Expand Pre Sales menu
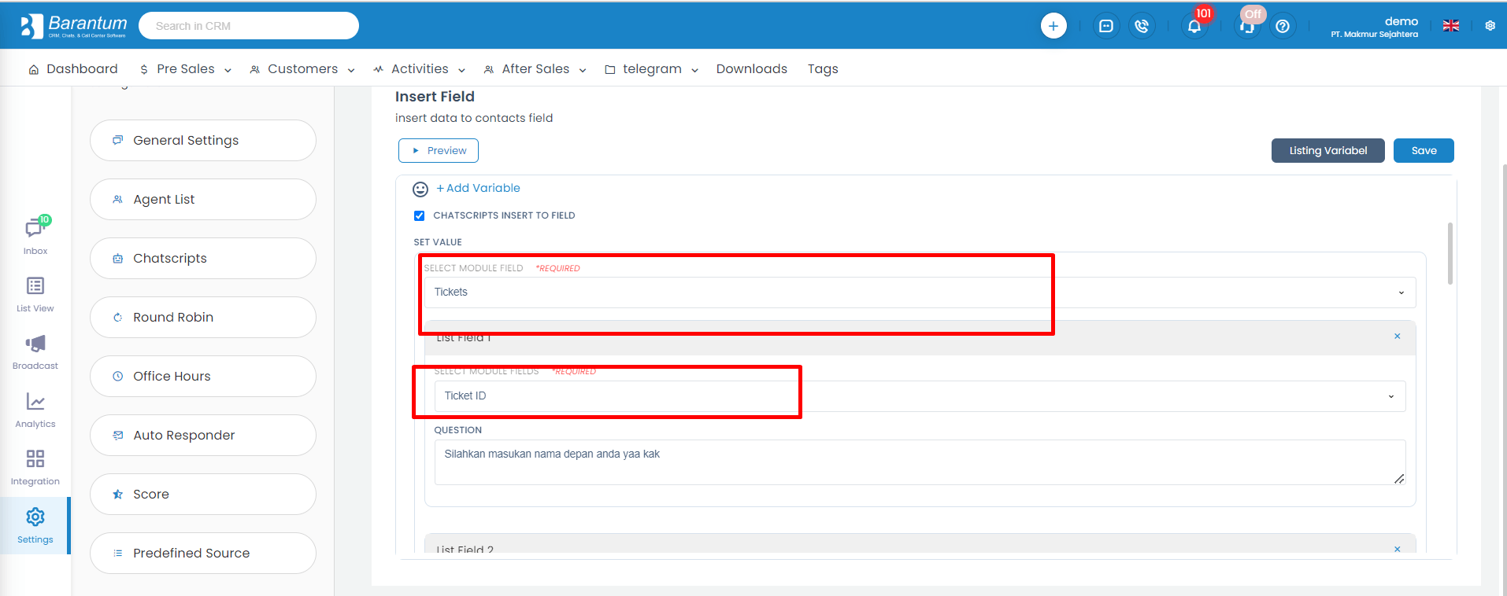This screenshot has width=1507, height=596. point(185,69)
